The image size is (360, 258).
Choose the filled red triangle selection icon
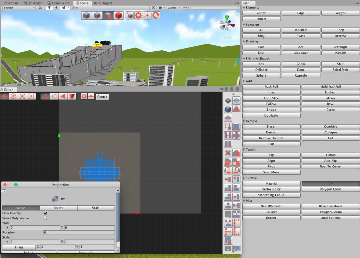pyautogui.click(x=63, y=97)
